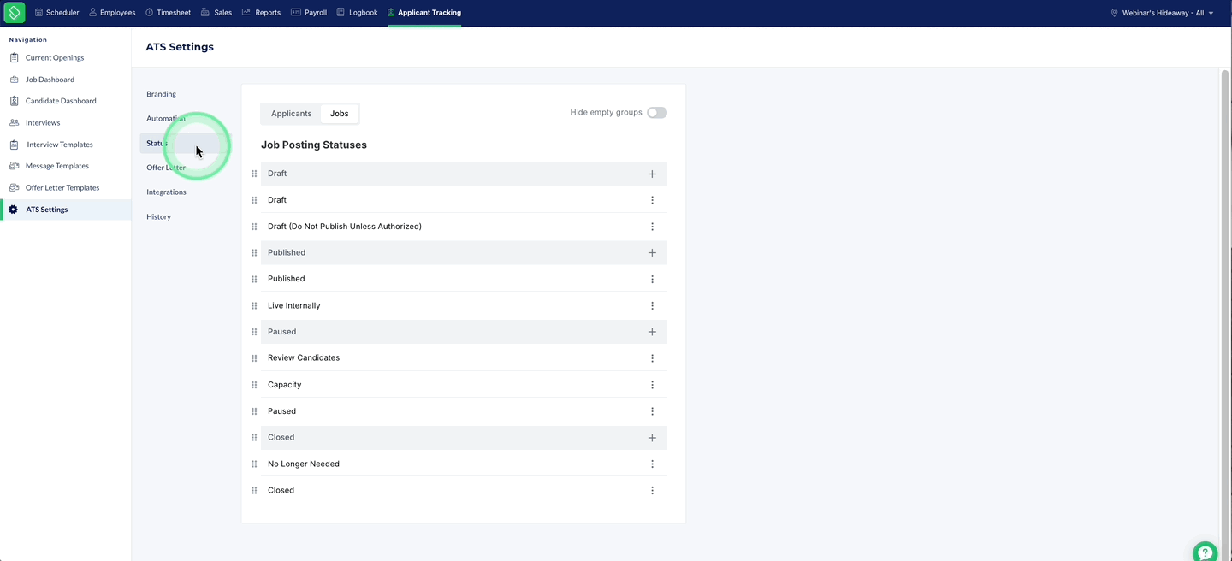The height and width of the screenshot is (561, 1232).
Task: Switch to the Applicants tab
Action: pyautogui.click(x=291, y=114)
